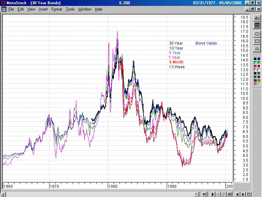Click the 1990 label on the date axis
The width and height of the screenshot is (262, 197).
pyautogui.click(x=172, y=186)
